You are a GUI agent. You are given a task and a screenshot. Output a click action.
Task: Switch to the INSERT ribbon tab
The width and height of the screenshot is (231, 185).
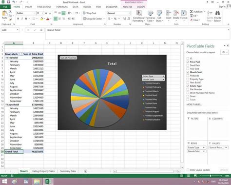tap(29, 7)
